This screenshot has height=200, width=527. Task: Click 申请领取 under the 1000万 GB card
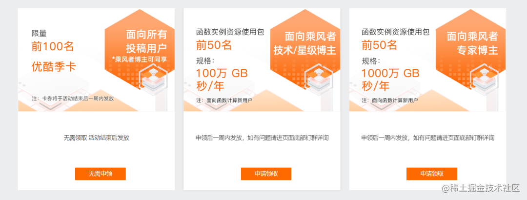(x=431, y=174)
